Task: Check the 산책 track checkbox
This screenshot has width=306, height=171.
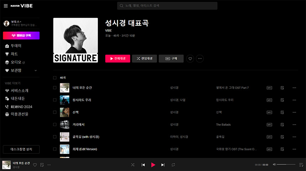Action: pos(55,112)
